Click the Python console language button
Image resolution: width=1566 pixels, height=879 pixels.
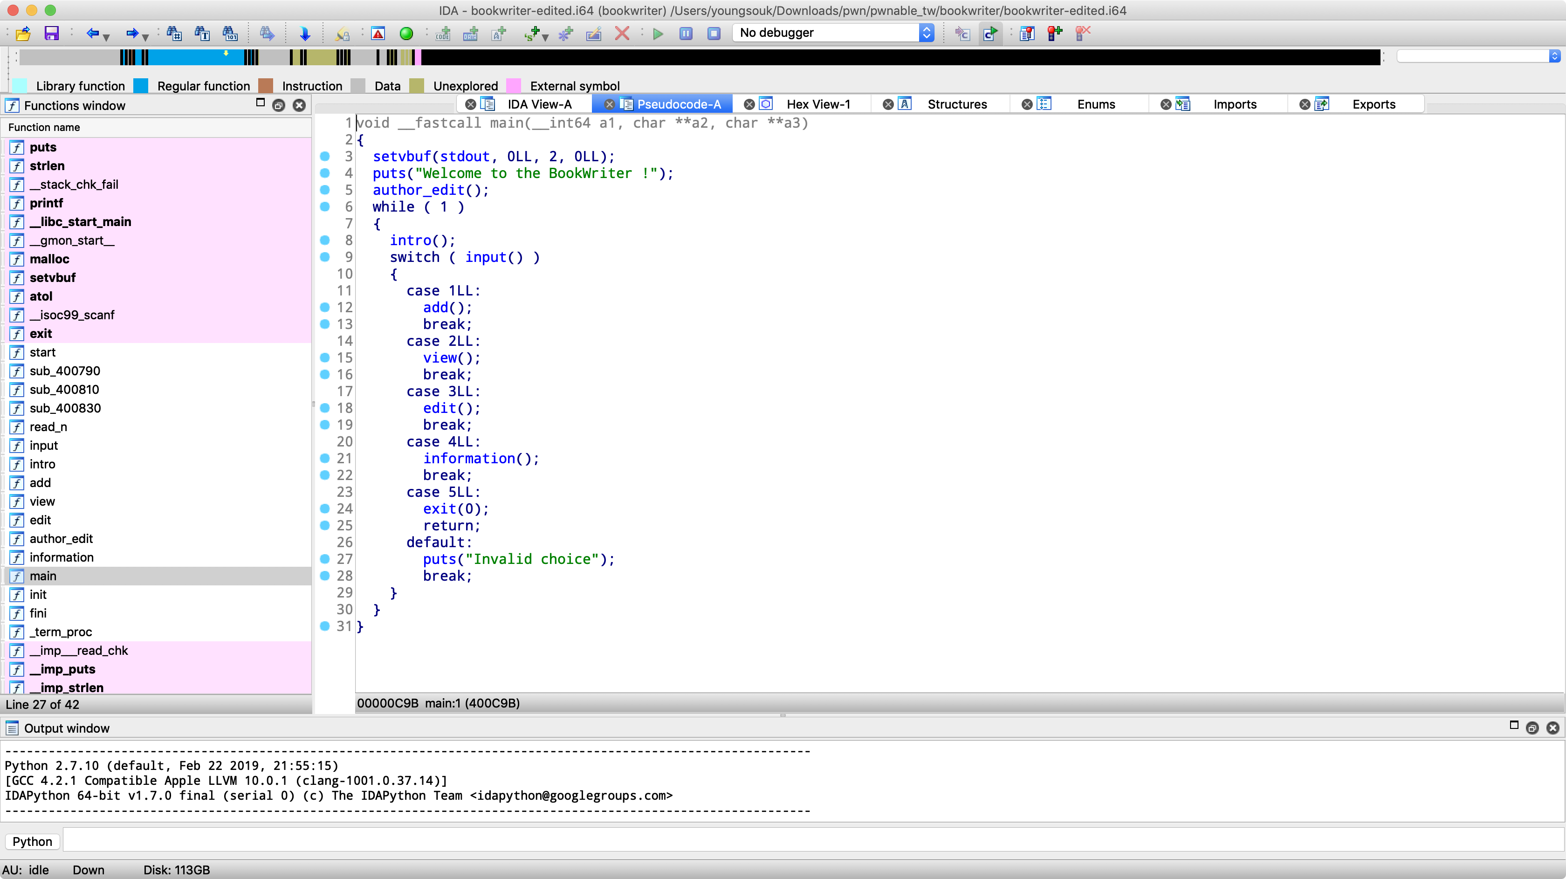click(x=32, y=841)
